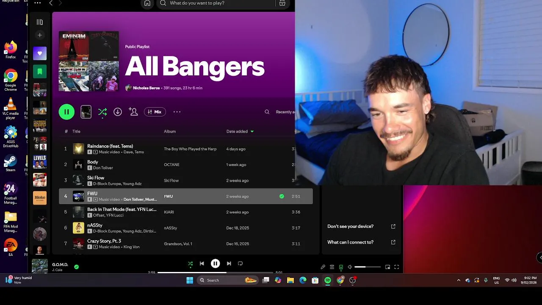This screenshot has height=305, width=542.
Task: Select the Body track row
Action: pyautogui.click(x=185, y=164)
